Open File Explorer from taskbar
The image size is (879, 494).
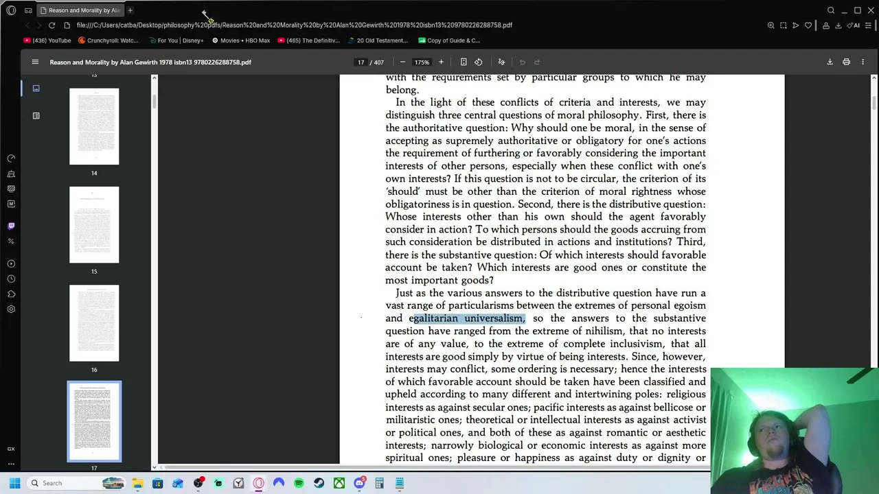[x=137, y=483]
